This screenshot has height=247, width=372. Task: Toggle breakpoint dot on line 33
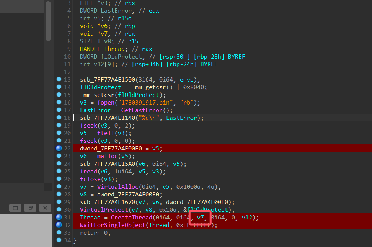[59, 232]
